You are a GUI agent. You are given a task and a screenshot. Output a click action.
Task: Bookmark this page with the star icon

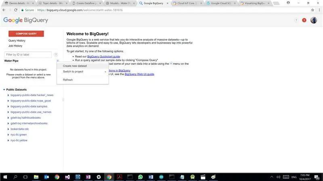[x=313, y=10]
